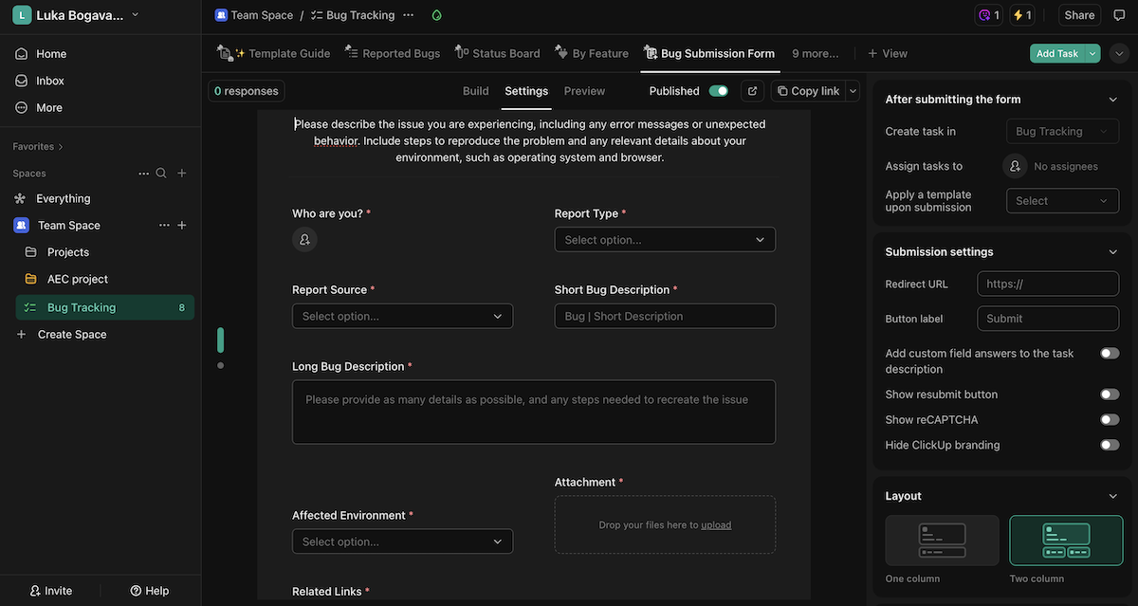This screenshot has height=606, width=1138.
Task: Turn on Hide ClickUp branding
Action: [x=1109, y=444]
